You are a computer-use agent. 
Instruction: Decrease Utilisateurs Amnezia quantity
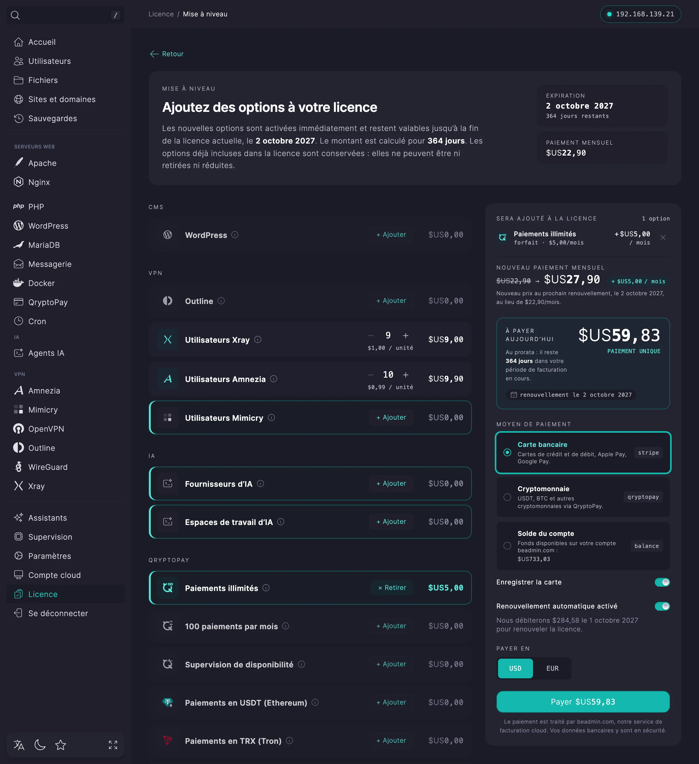[371, 375]
